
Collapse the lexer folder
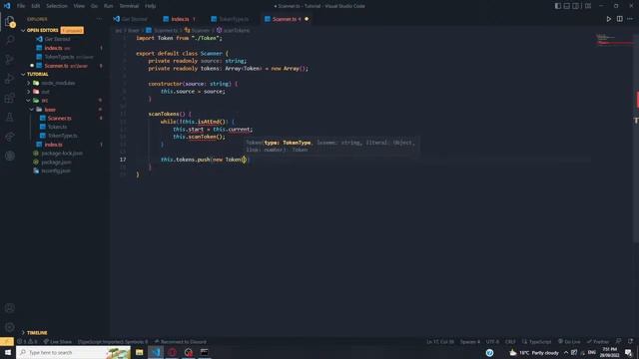coord(50,110)
